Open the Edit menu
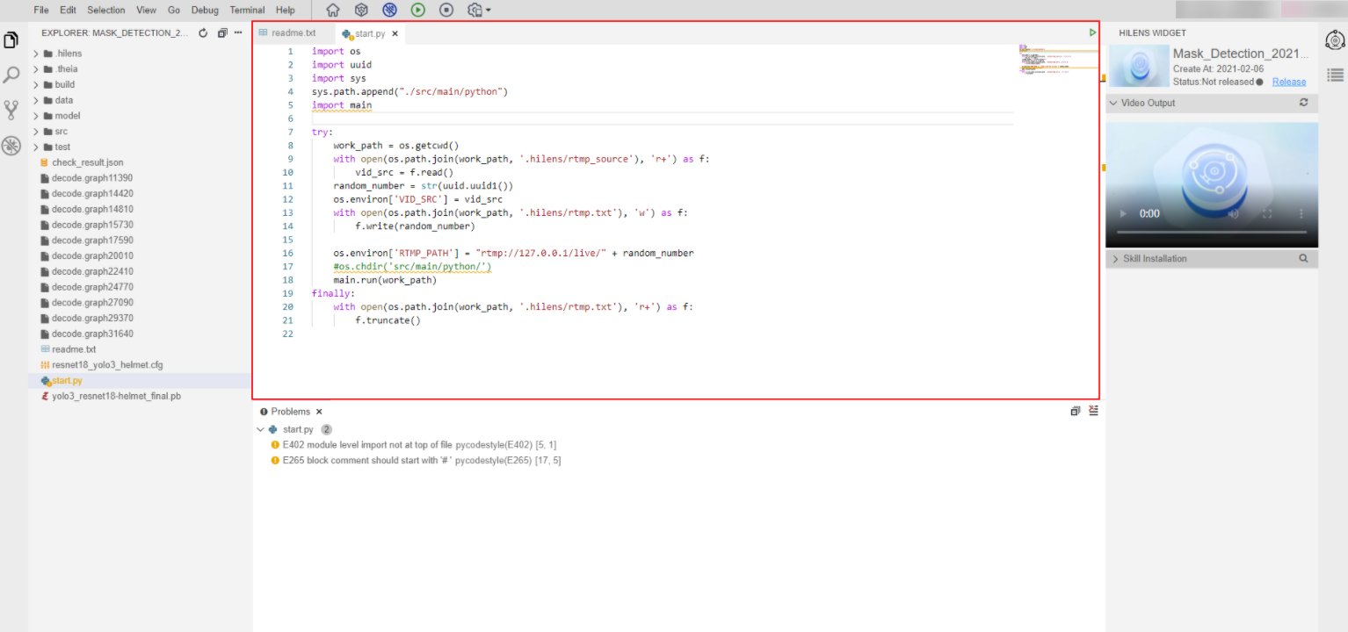 (68, 11)
